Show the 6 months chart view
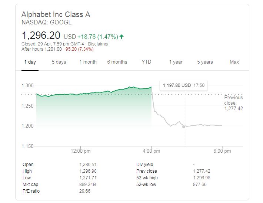The height and width of the screenshot is (203, 263). click(x=117, y=62)
